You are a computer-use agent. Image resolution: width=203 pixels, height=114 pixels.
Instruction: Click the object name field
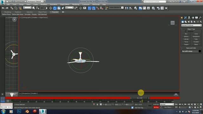(190, 51)
